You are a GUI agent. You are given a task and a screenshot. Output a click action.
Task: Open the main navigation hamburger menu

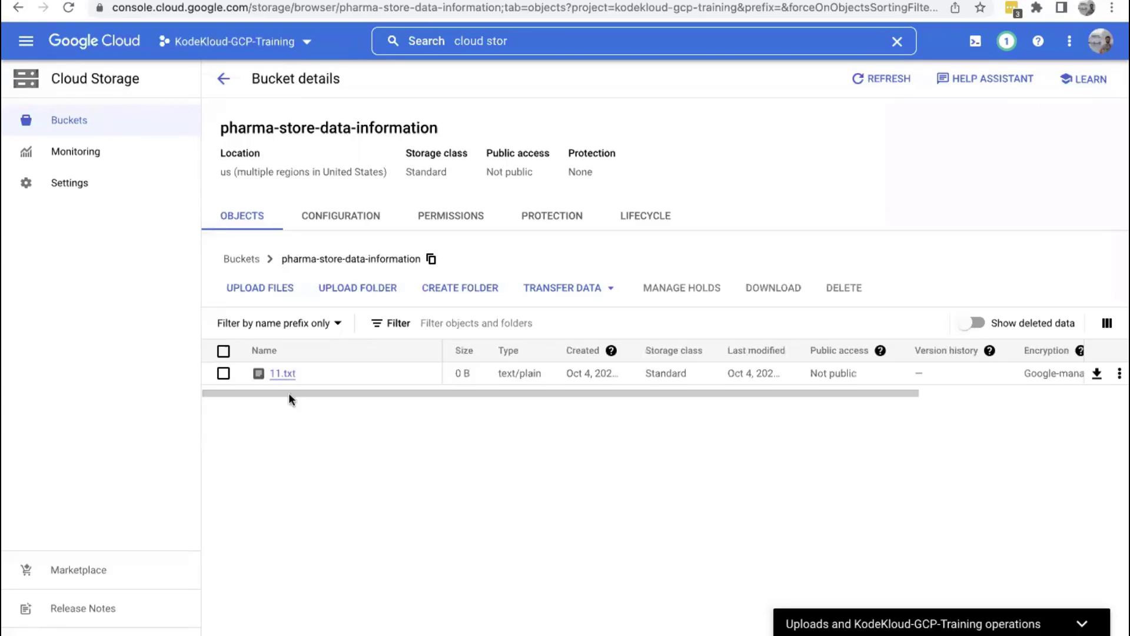coord(26,41)
